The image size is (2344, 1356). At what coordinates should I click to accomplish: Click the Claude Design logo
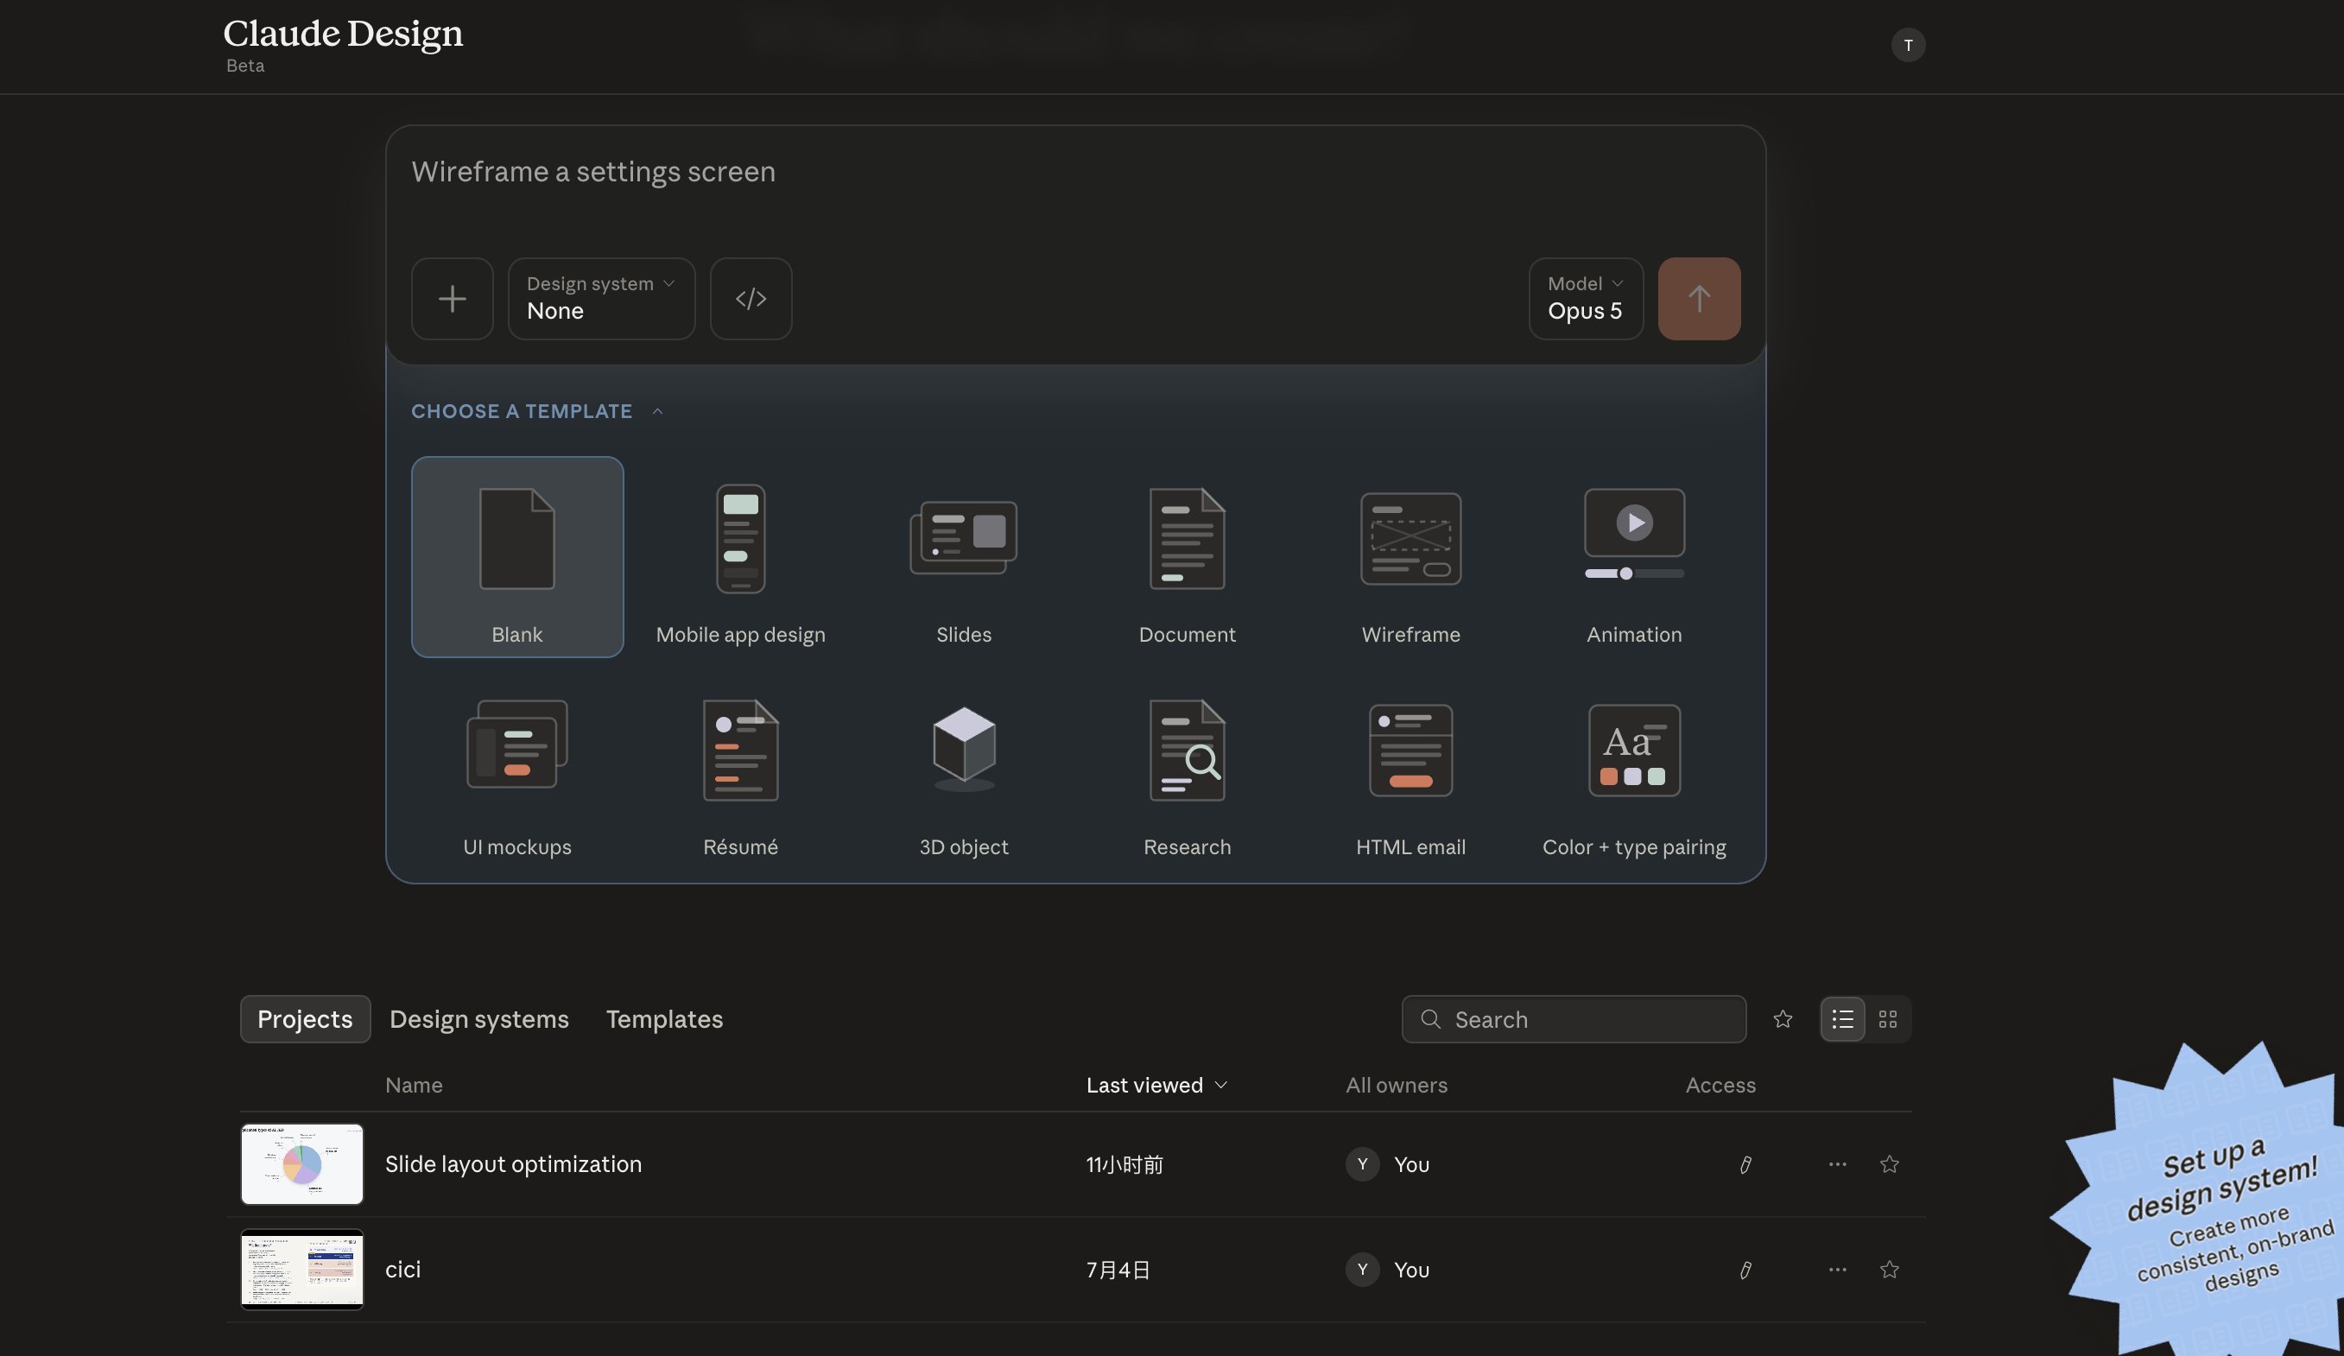pyautogui.click(x=343, y=34)
